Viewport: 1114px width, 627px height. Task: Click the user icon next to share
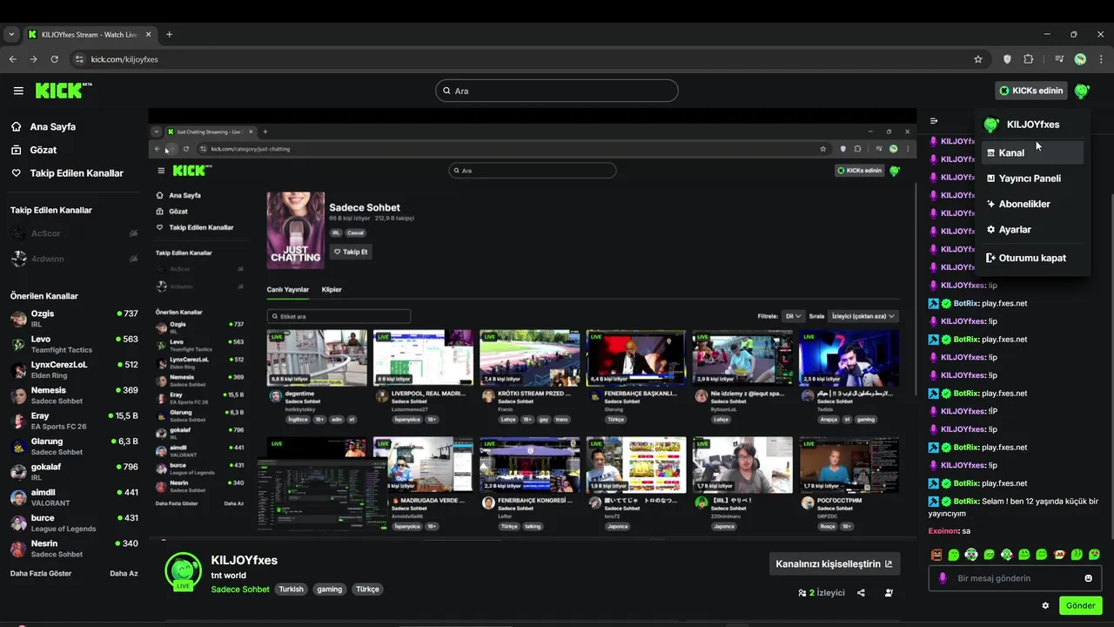(x=889, y=593)
